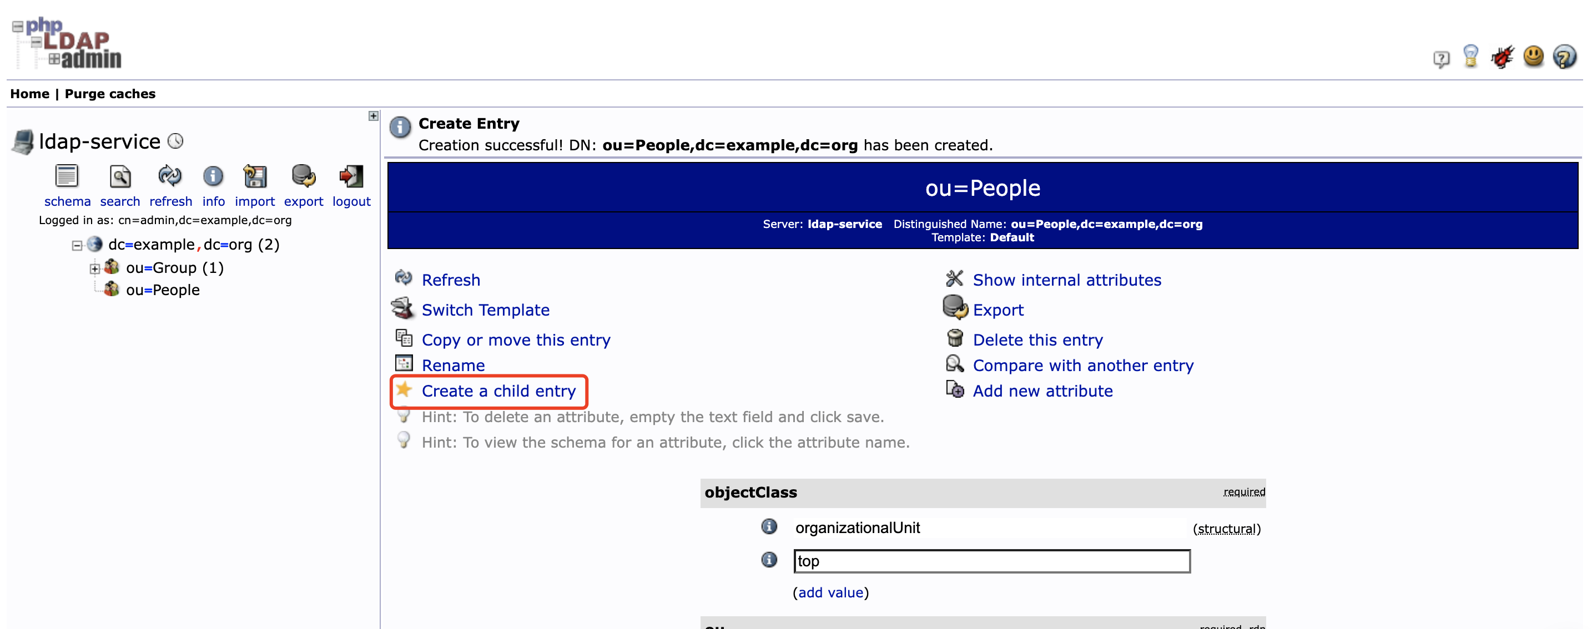Select ou=People in the tree
The width and height of the screenshot is (1592, 629).
point(163,290)
